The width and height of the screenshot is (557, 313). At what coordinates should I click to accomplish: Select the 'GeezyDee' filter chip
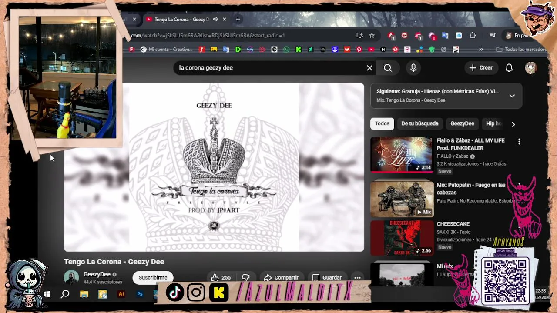click(x=462, y=123)
